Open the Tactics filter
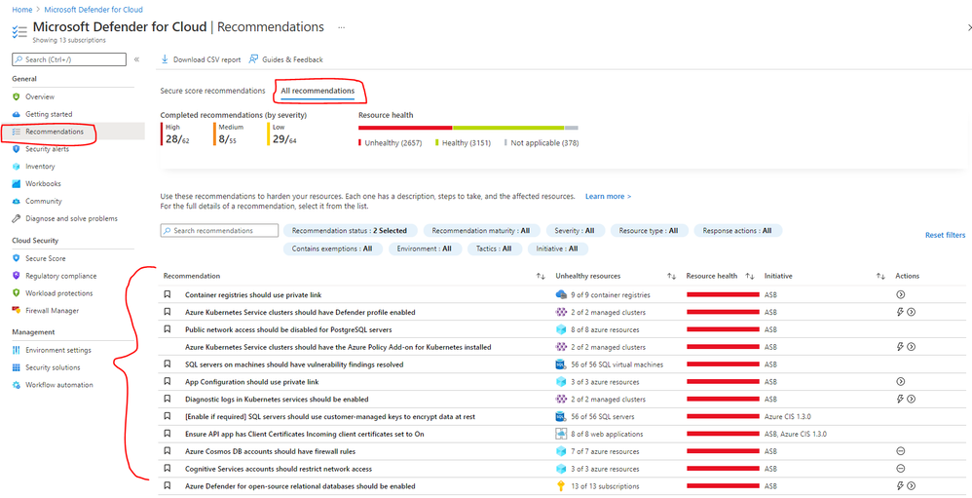 pyautogui.click(x=495, y=249)
